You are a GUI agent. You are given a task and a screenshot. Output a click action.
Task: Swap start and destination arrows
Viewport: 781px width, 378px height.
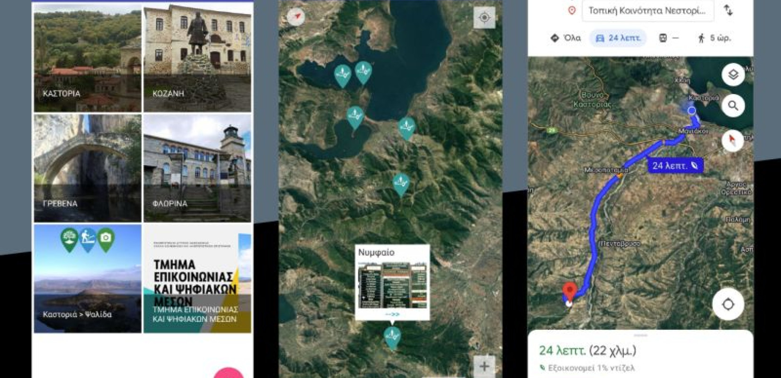(728, 10)
